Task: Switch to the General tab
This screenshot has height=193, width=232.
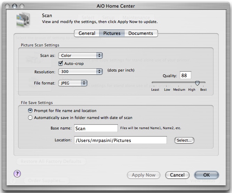Action: 87,33
